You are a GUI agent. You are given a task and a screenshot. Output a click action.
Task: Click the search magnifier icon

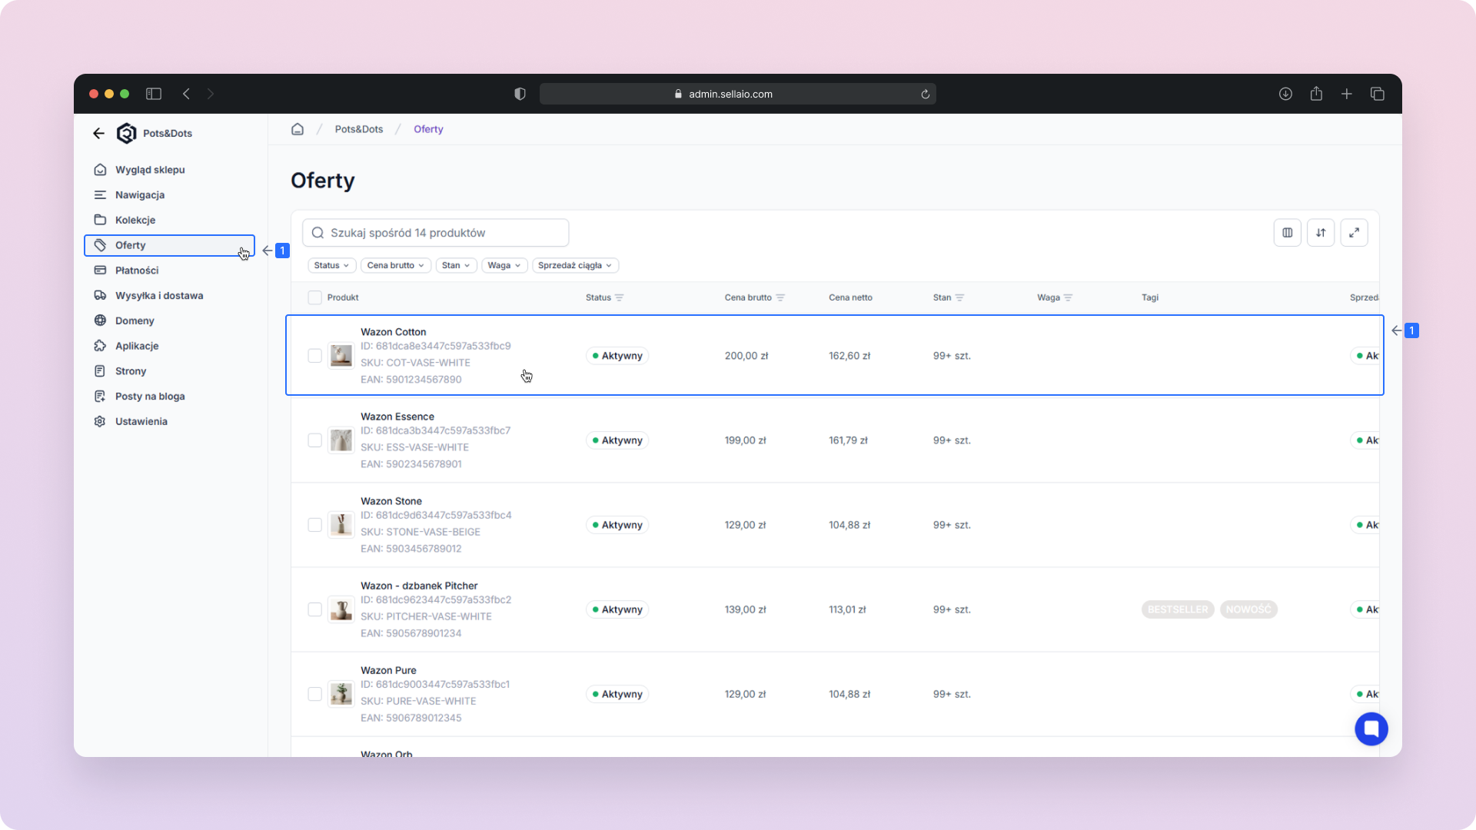pyautogui.click(x=317, y=233)
